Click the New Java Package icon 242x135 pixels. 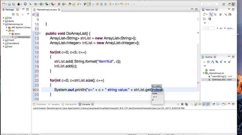(x=59, y=4)
